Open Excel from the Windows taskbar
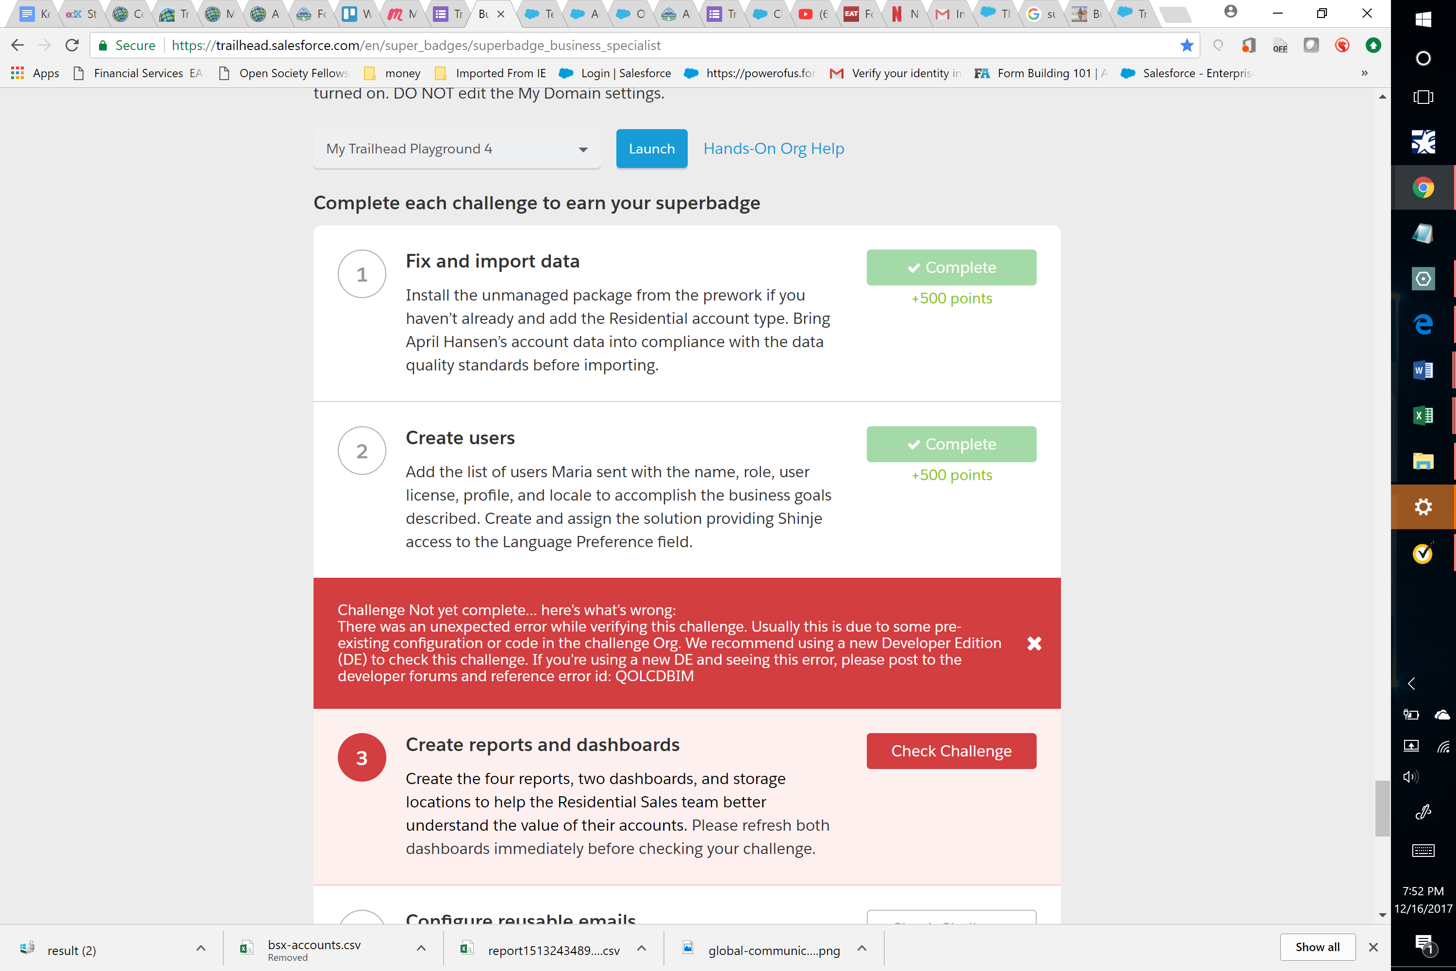This screenshot has width=1456, height=971. tap(1423, 416)
